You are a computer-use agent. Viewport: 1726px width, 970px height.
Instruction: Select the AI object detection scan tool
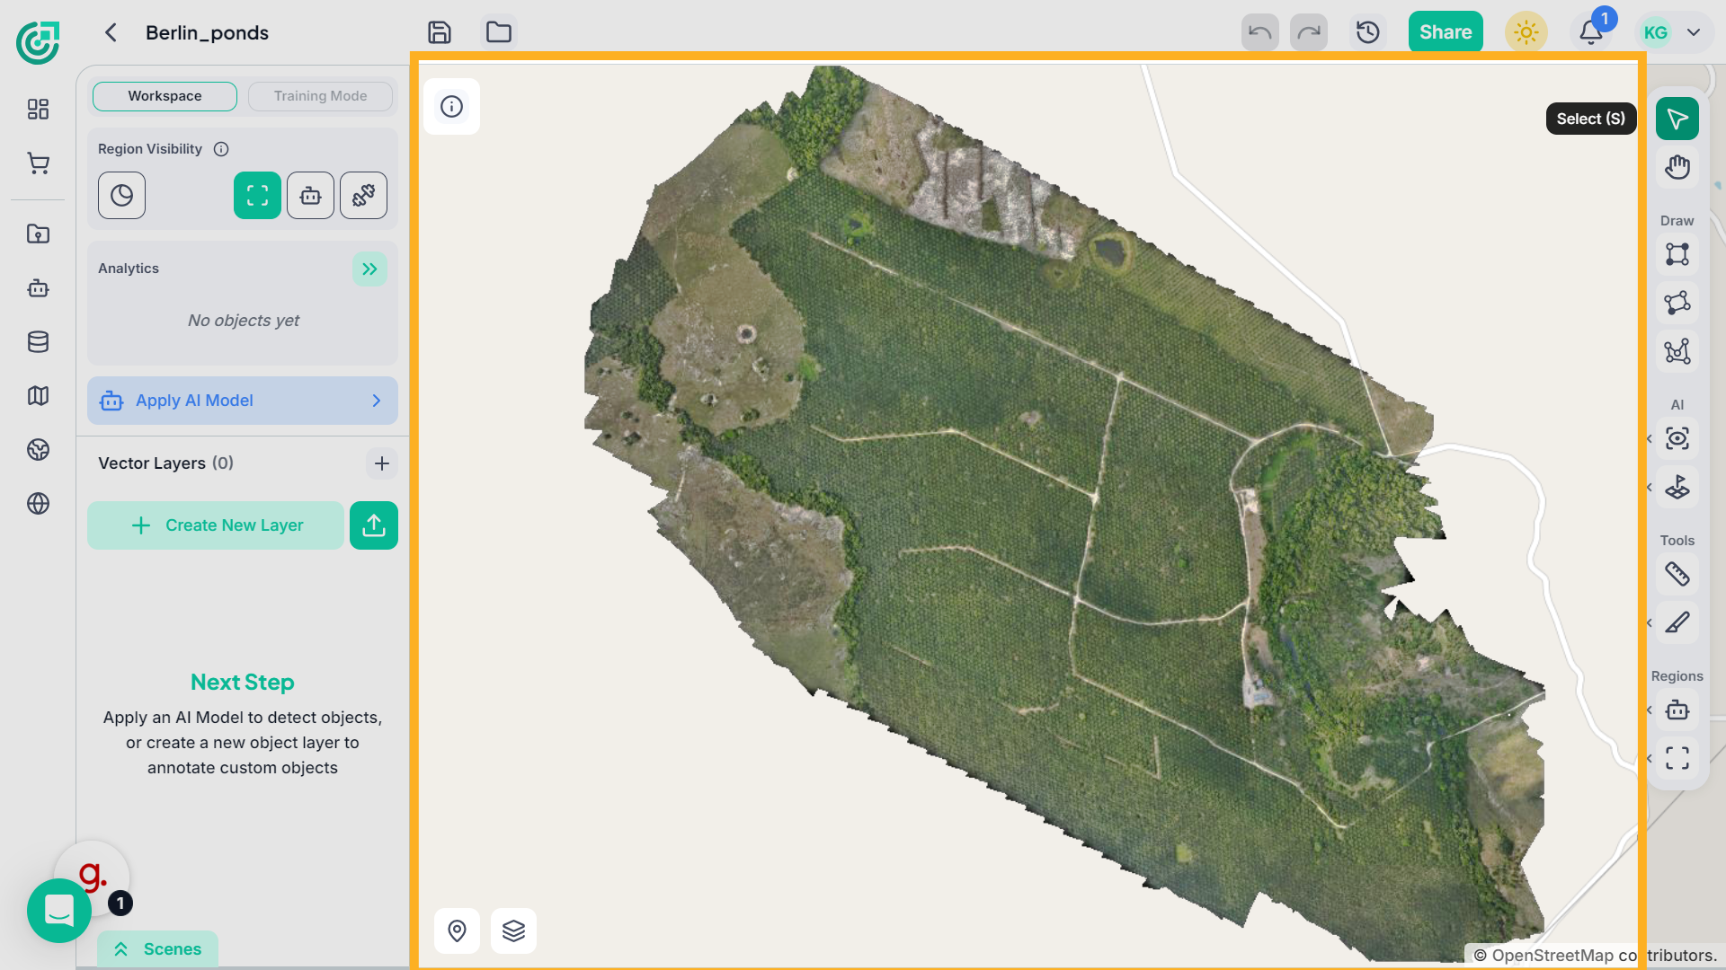pyautogui.click(x=1677, y=438)
